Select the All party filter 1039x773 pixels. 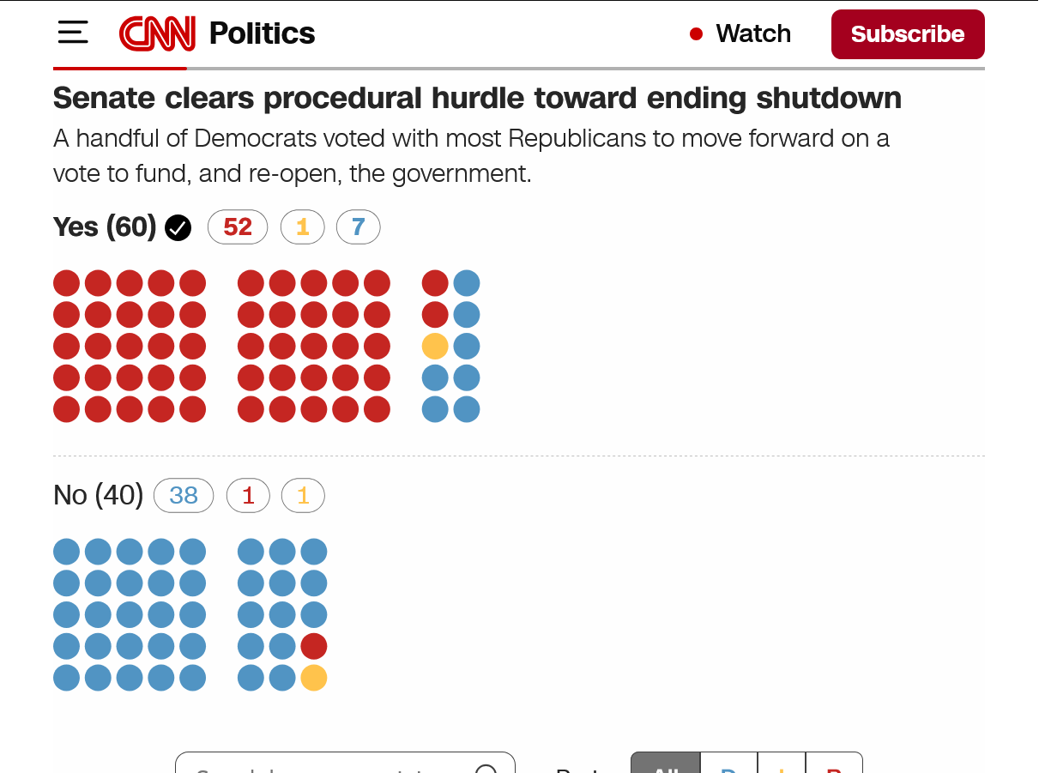click(666, 764)
